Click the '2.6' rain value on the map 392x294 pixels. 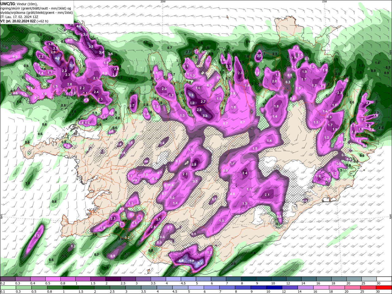(x=381, y=128)
